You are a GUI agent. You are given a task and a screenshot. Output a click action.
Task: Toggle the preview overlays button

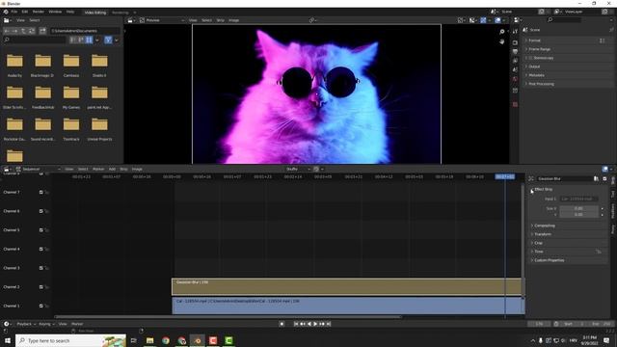click(x=497, y=20)
